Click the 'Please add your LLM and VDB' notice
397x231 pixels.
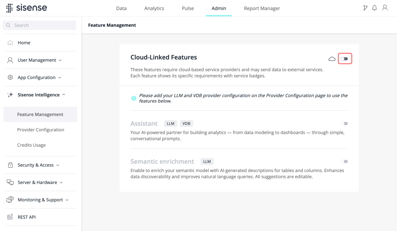pyautogui.click(x=243, y=98)
